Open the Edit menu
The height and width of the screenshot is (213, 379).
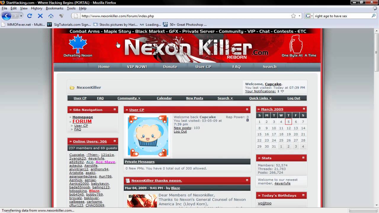[x=14, y=8]
